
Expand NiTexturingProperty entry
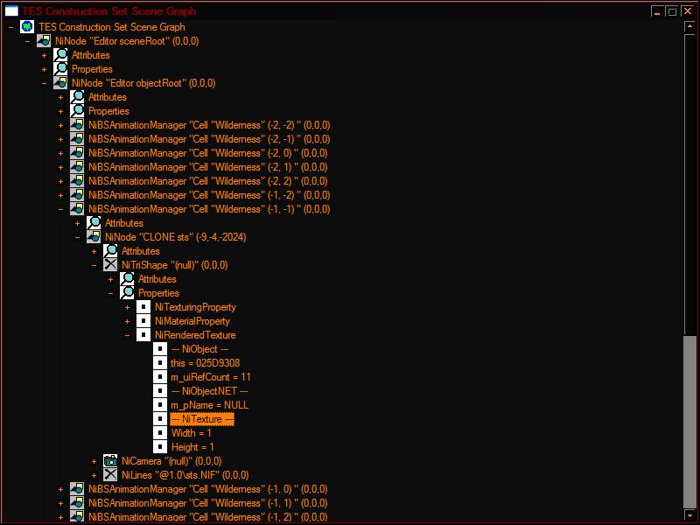pyautogui.click(x=127, y=307)
